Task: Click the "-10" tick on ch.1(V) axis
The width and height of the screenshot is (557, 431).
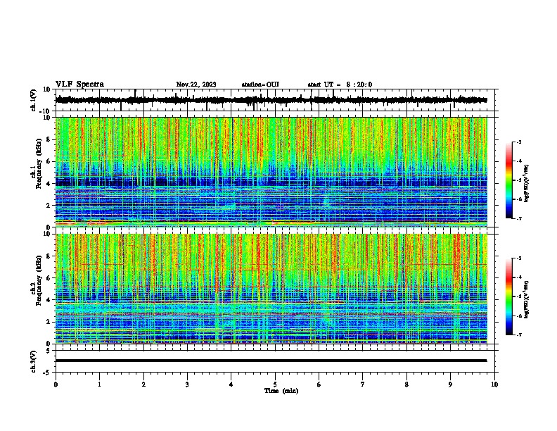Action: pos(45,111)
